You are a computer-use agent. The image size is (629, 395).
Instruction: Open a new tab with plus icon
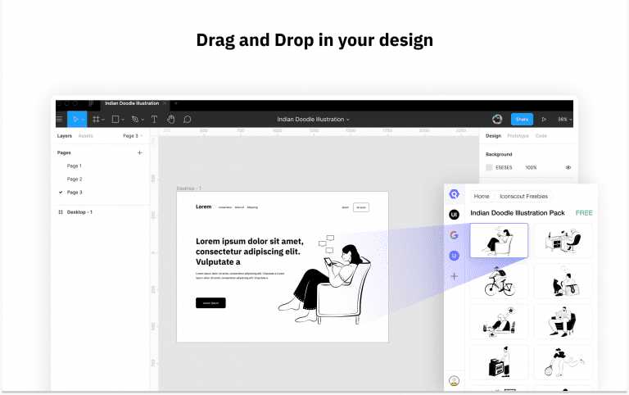coord(176,103)
